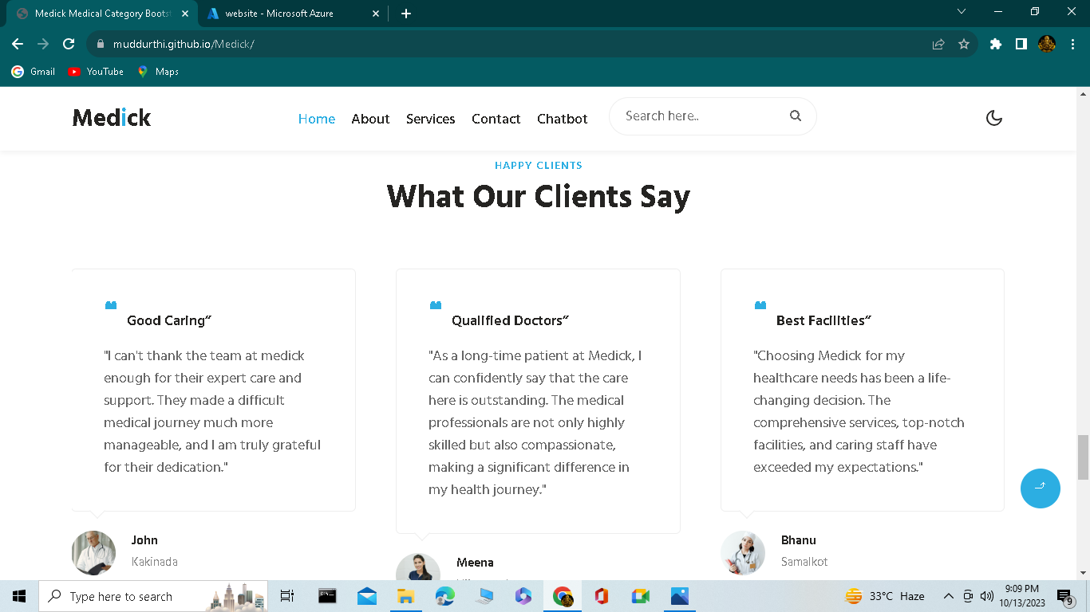The image size is (1090, 612).
Task: Open the Gmail bookmark
Action: click(x=33, y=71)
